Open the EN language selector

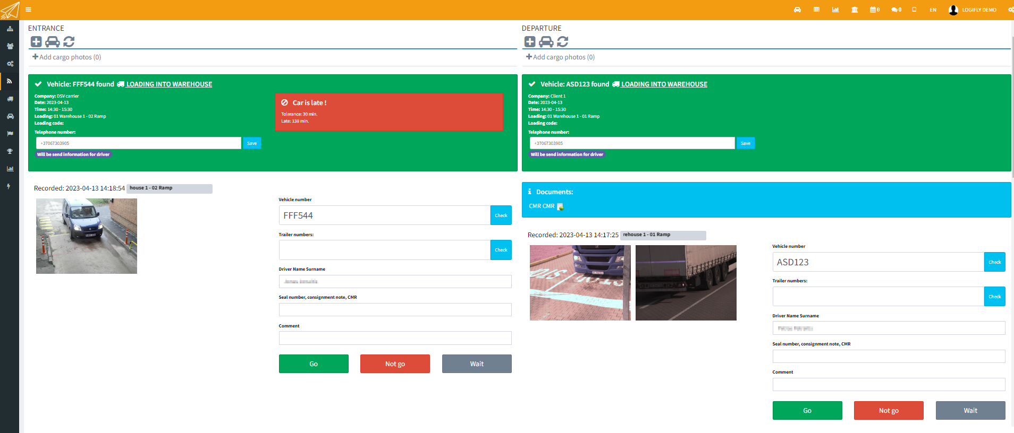[x=933, y=10]
